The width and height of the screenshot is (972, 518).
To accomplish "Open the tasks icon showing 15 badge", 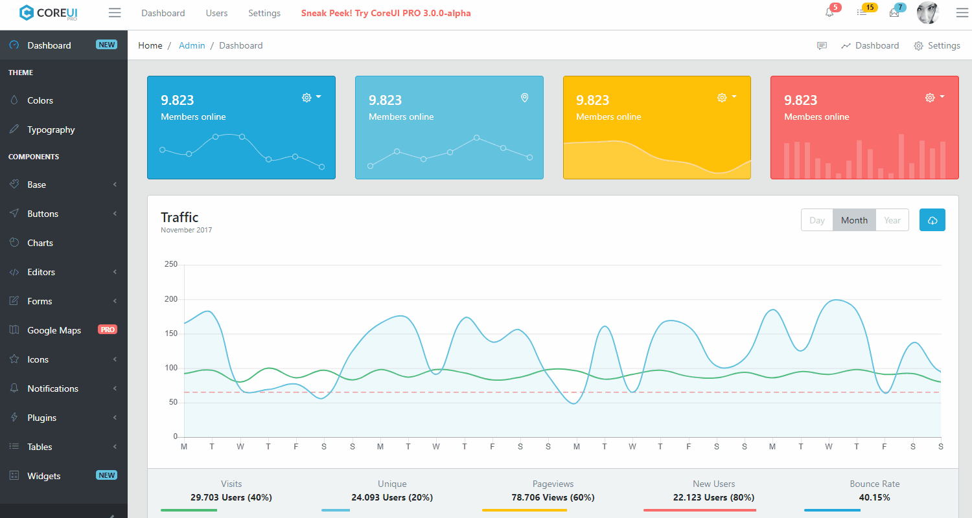I will [x=864, y=12].
